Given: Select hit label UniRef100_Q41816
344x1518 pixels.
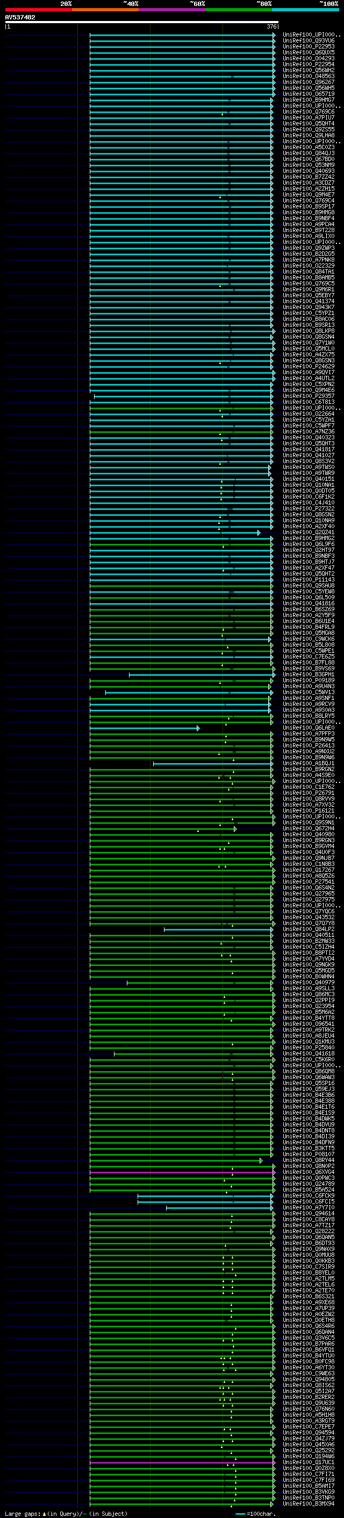Looking at the screenshot, I should [x=309, y=604].
